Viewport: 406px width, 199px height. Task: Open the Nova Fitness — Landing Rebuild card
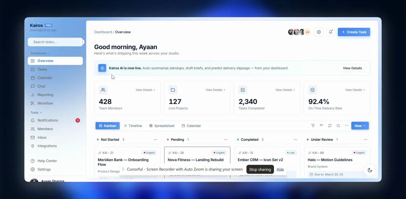pos(197,163)
